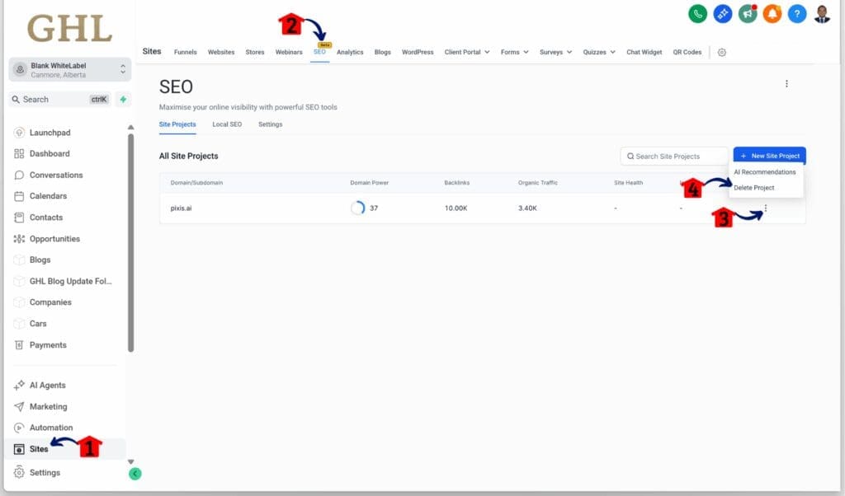Screen dimensions: 845x496
Task: Expand the Forms dropdown menu
Action: coord(514,52)
